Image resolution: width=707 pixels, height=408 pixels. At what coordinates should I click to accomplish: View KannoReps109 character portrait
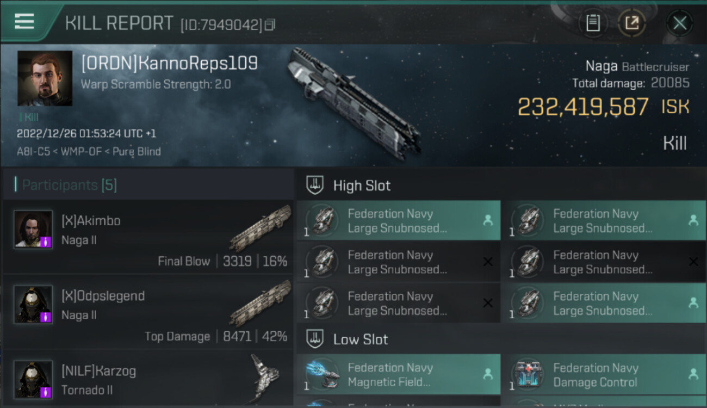[45, 78]
